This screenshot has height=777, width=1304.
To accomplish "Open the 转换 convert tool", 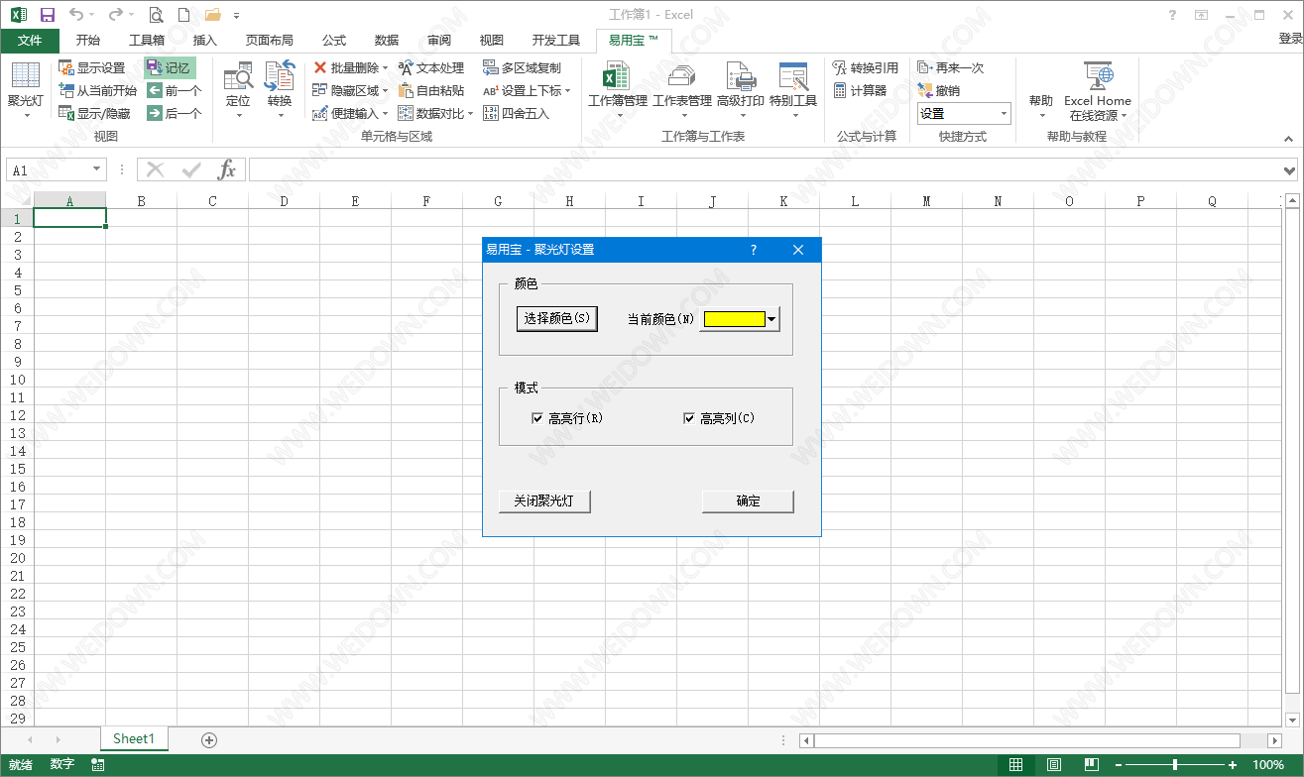I will pyautogui.click(x=280, y=89).
